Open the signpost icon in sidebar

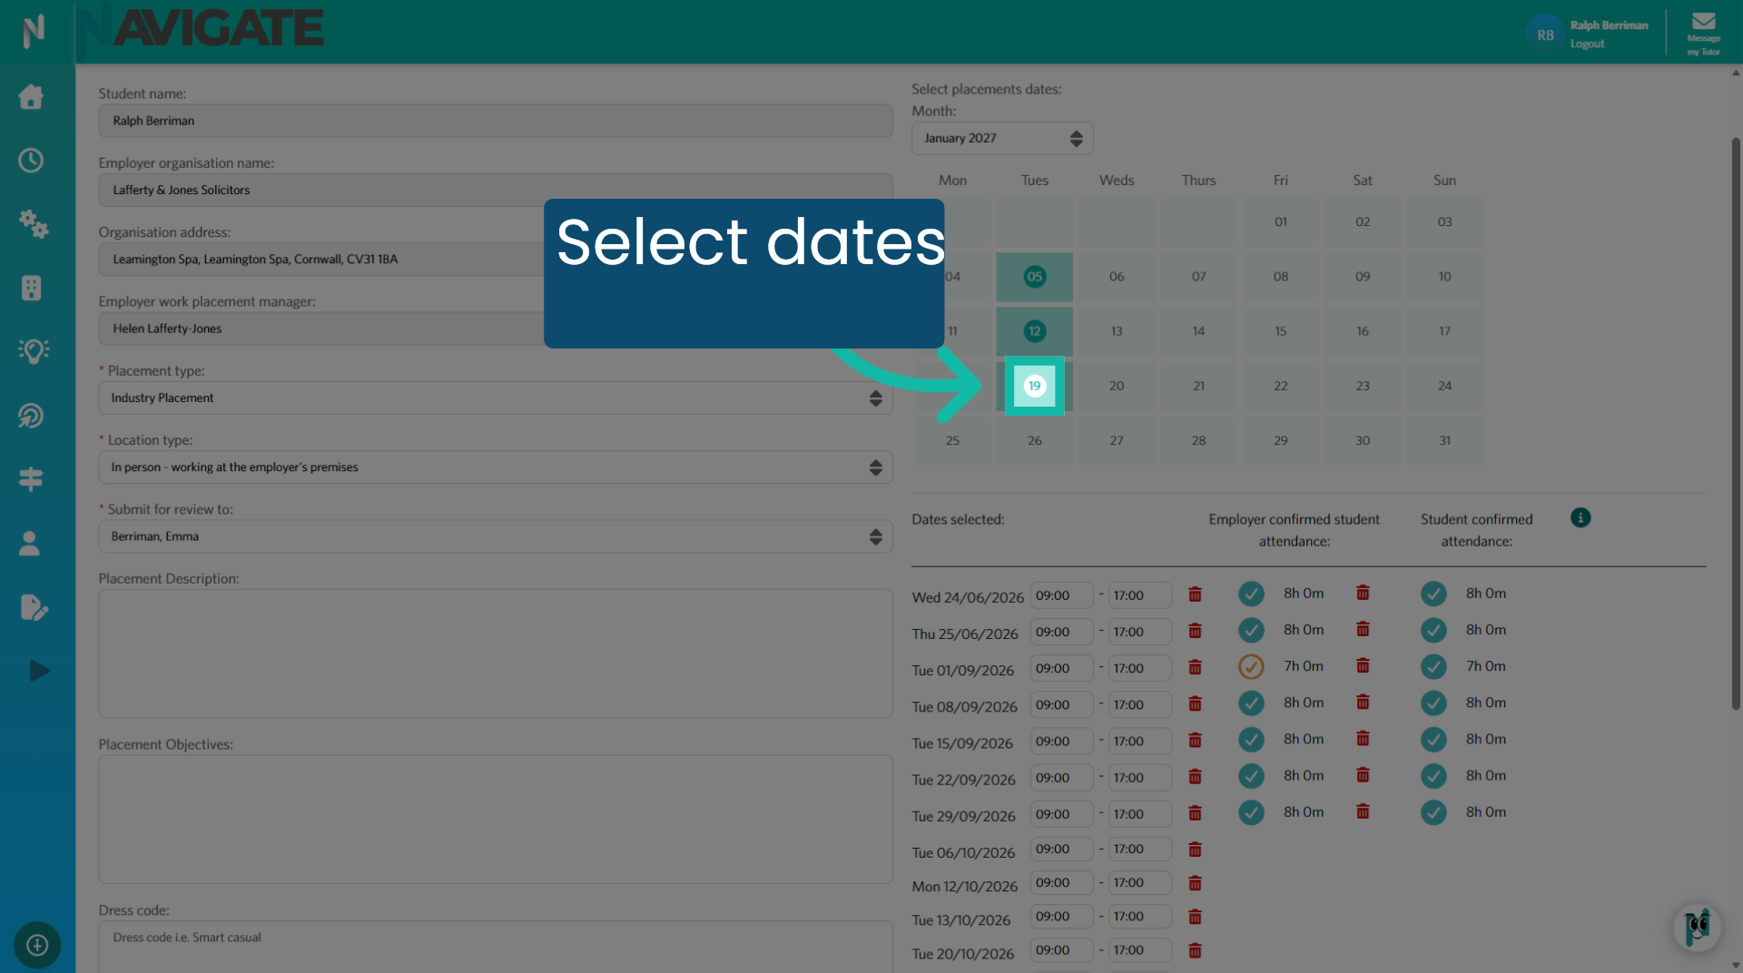[31, 479]
